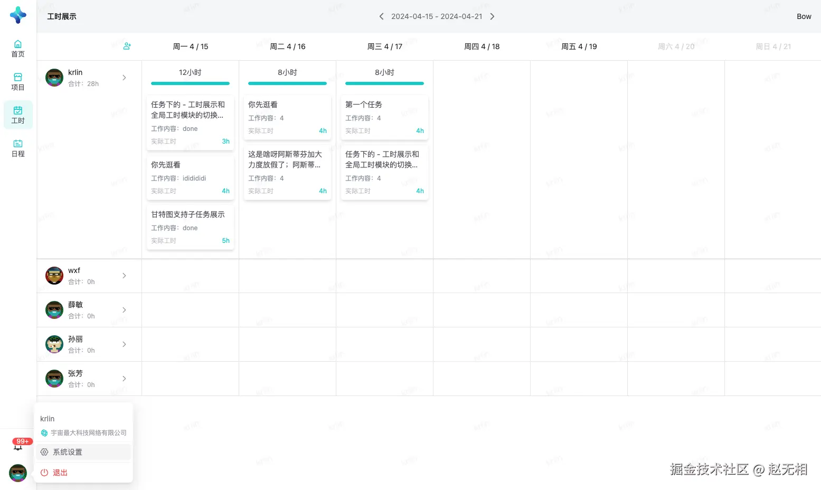Open Monday 你先逛看 card with ididididi

(x=190, y=177)
